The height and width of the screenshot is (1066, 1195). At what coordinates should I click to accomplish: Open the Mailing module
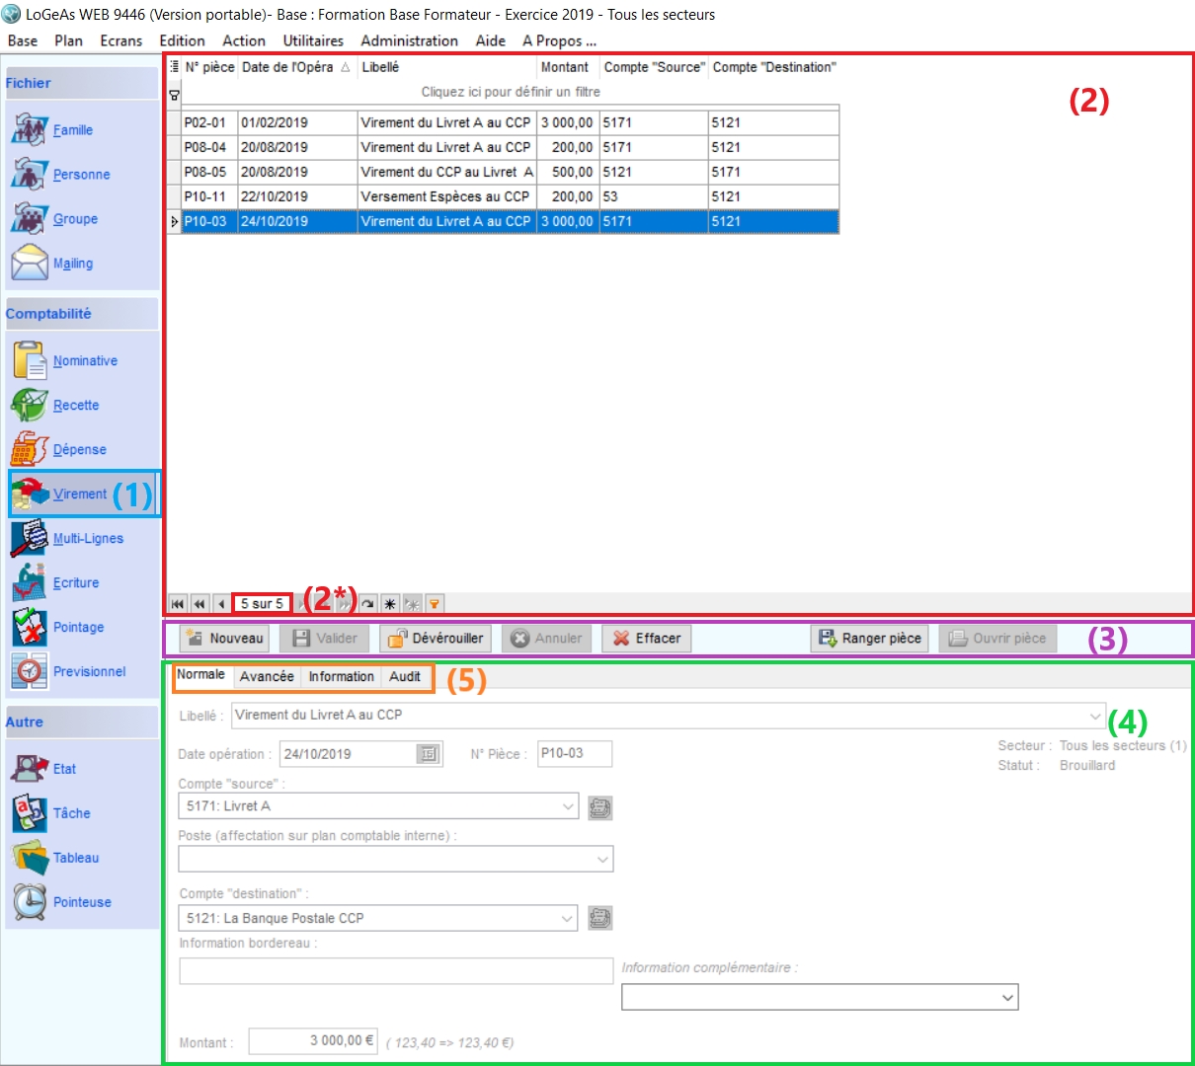[x=71, y=264]
